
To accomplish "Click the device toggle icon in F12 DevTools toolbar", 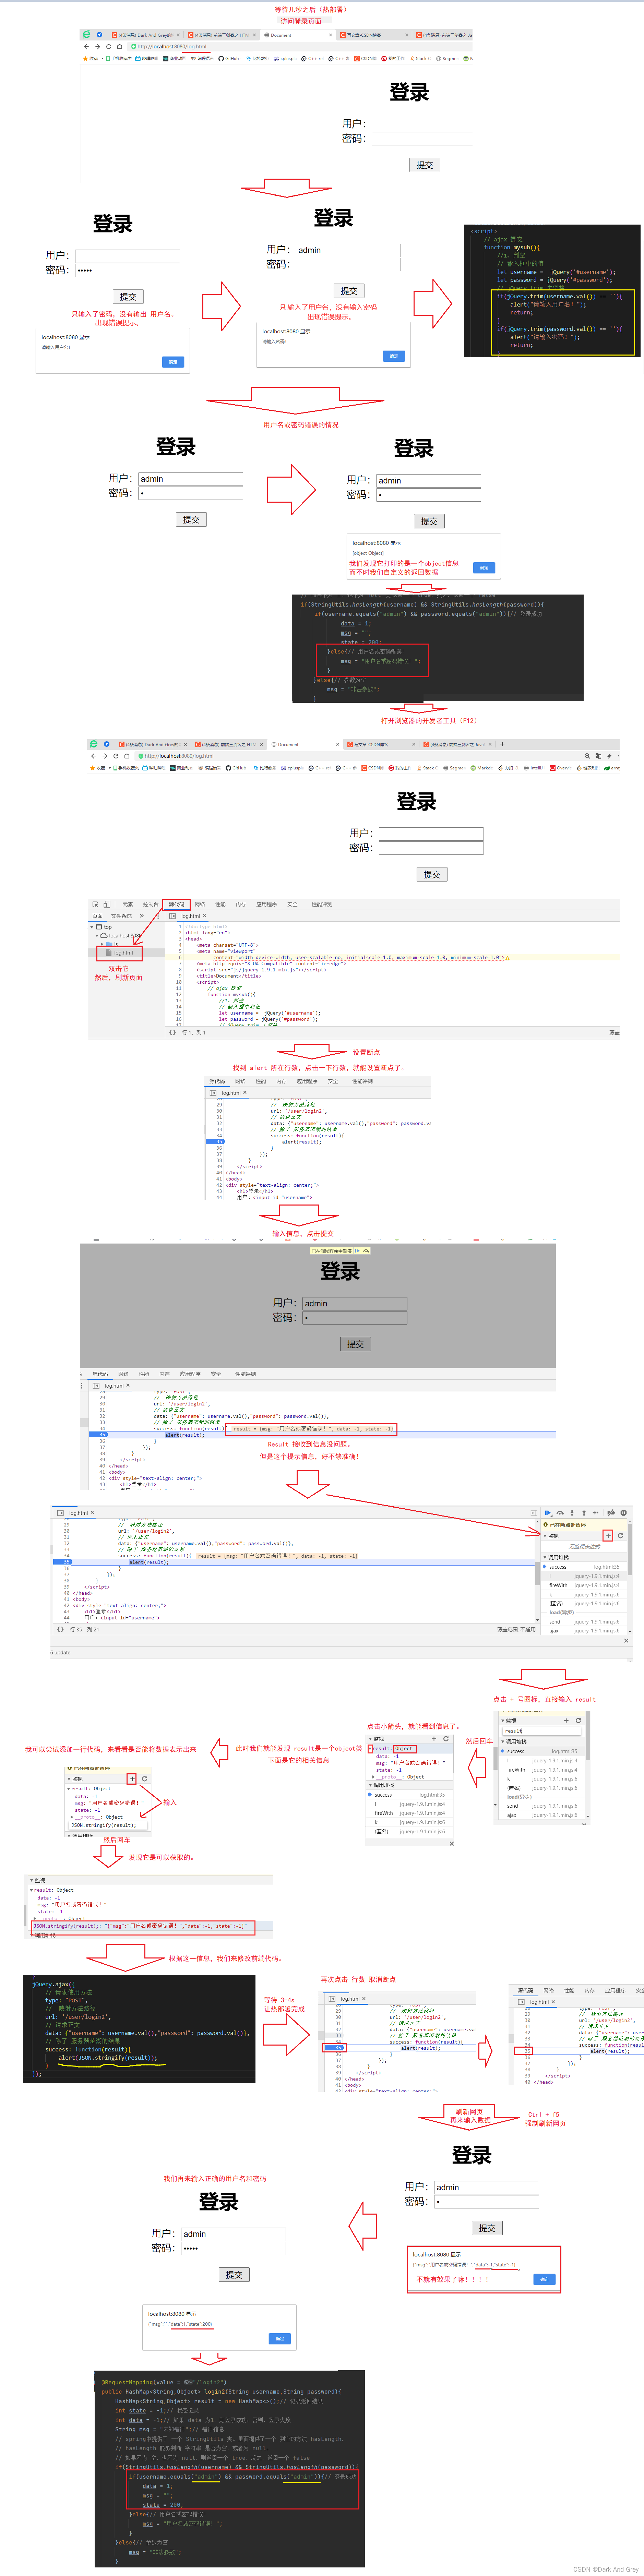I will 107,904.
